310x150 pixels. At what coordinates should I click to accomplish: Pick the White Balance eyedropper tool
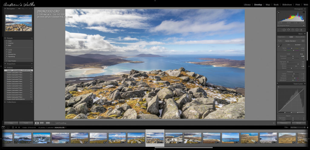[280, 46]
